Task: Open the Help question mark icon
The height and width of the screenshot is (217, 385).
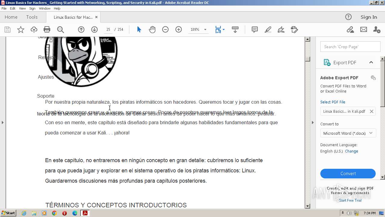Action: 348,17
